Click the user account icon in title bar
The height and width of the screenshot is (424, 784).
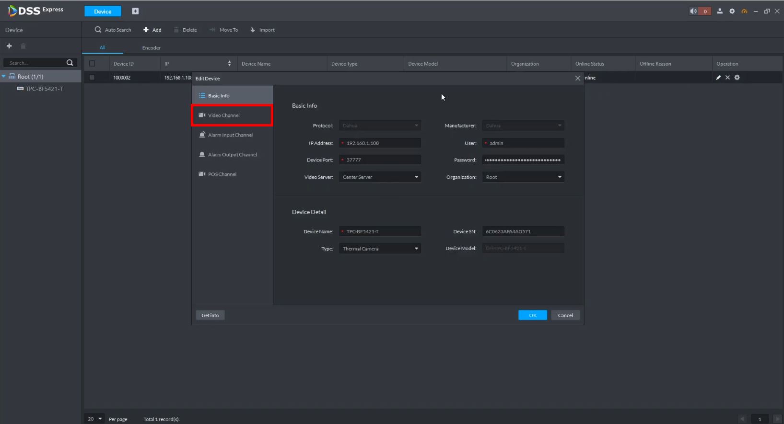tap(720, 11)
